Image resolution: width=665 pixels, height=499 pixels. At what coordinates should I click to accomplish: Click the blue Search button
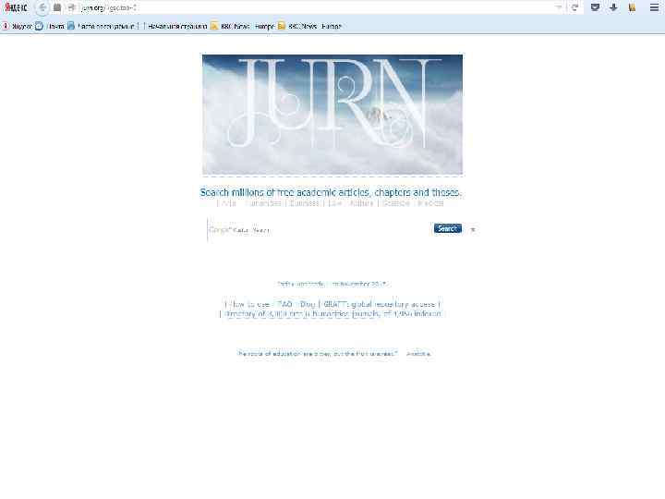tap(447, 229)
